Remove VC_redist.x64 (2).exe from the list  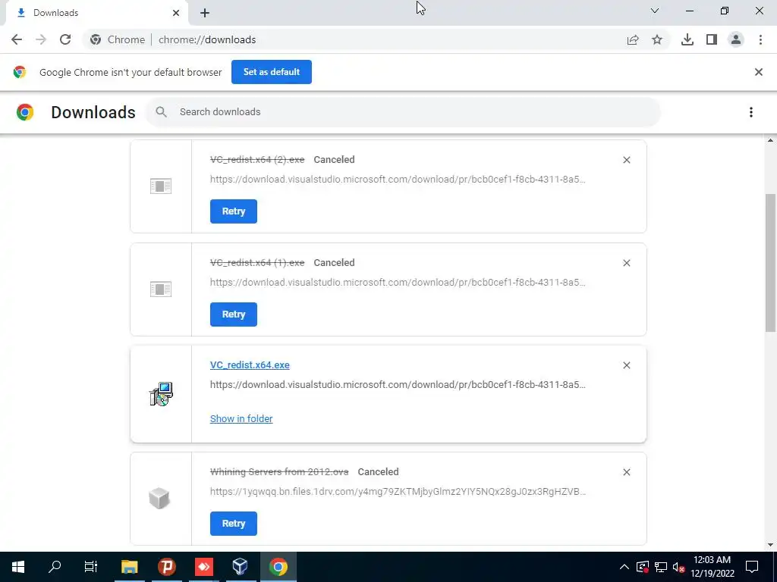[627, 160]
